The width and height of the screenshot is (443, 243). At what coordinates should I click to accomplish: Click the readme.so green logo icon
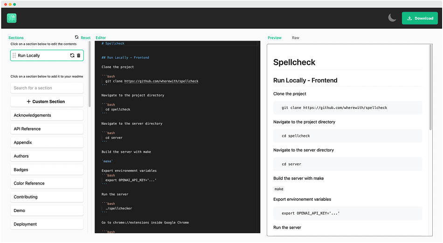click(12, 18)
